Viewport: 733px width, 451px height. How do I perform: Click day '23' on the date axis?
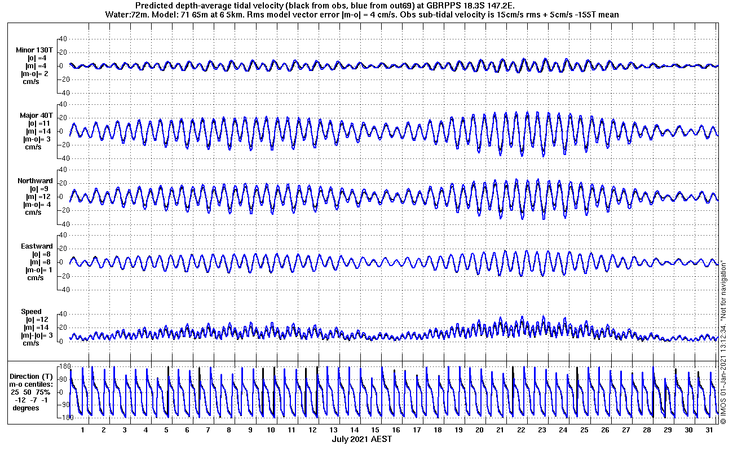click(x=542, y=430)
